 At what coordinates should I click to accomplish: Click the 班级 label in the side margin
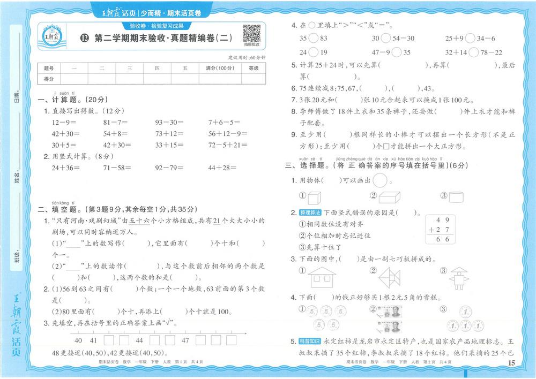[17, 256]
